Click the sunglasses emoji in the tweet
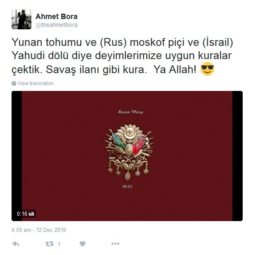Image resolution: width=253 pixels, height=255 pixels. tap(207, 69)
